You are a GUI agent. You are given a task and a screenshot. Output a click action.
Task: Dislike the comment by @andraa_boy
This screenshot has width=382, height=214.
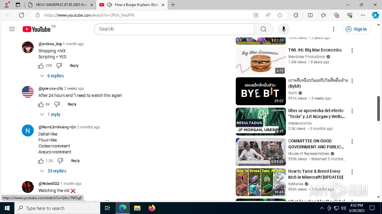(x=59, y=66)
